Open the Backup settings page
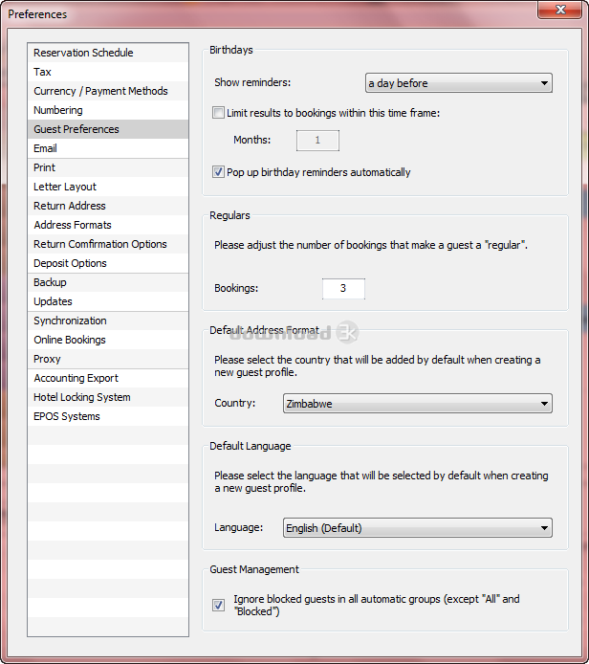 [x=50, y=282]
